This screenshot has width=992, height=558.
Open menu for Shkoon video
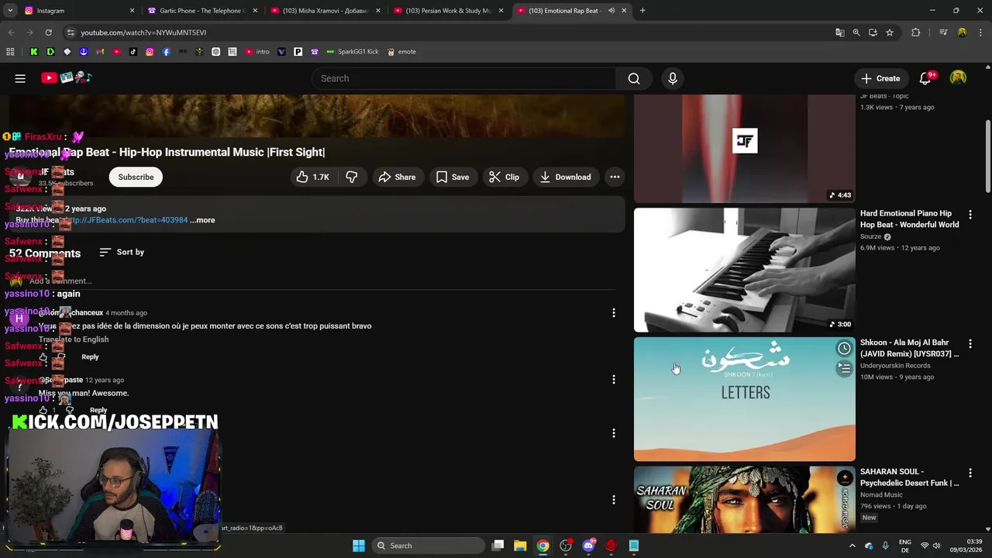[970, 344]
